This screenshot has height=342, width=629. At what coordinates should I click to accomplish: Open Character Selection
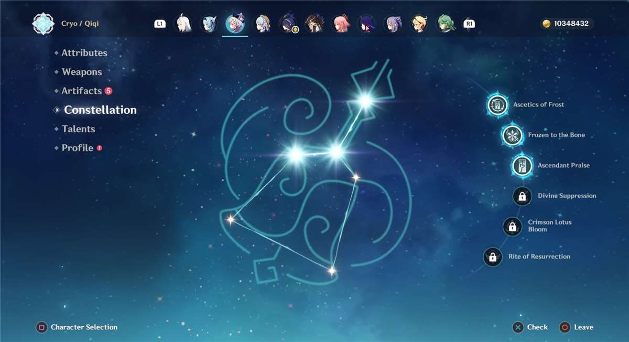[83, 327]
